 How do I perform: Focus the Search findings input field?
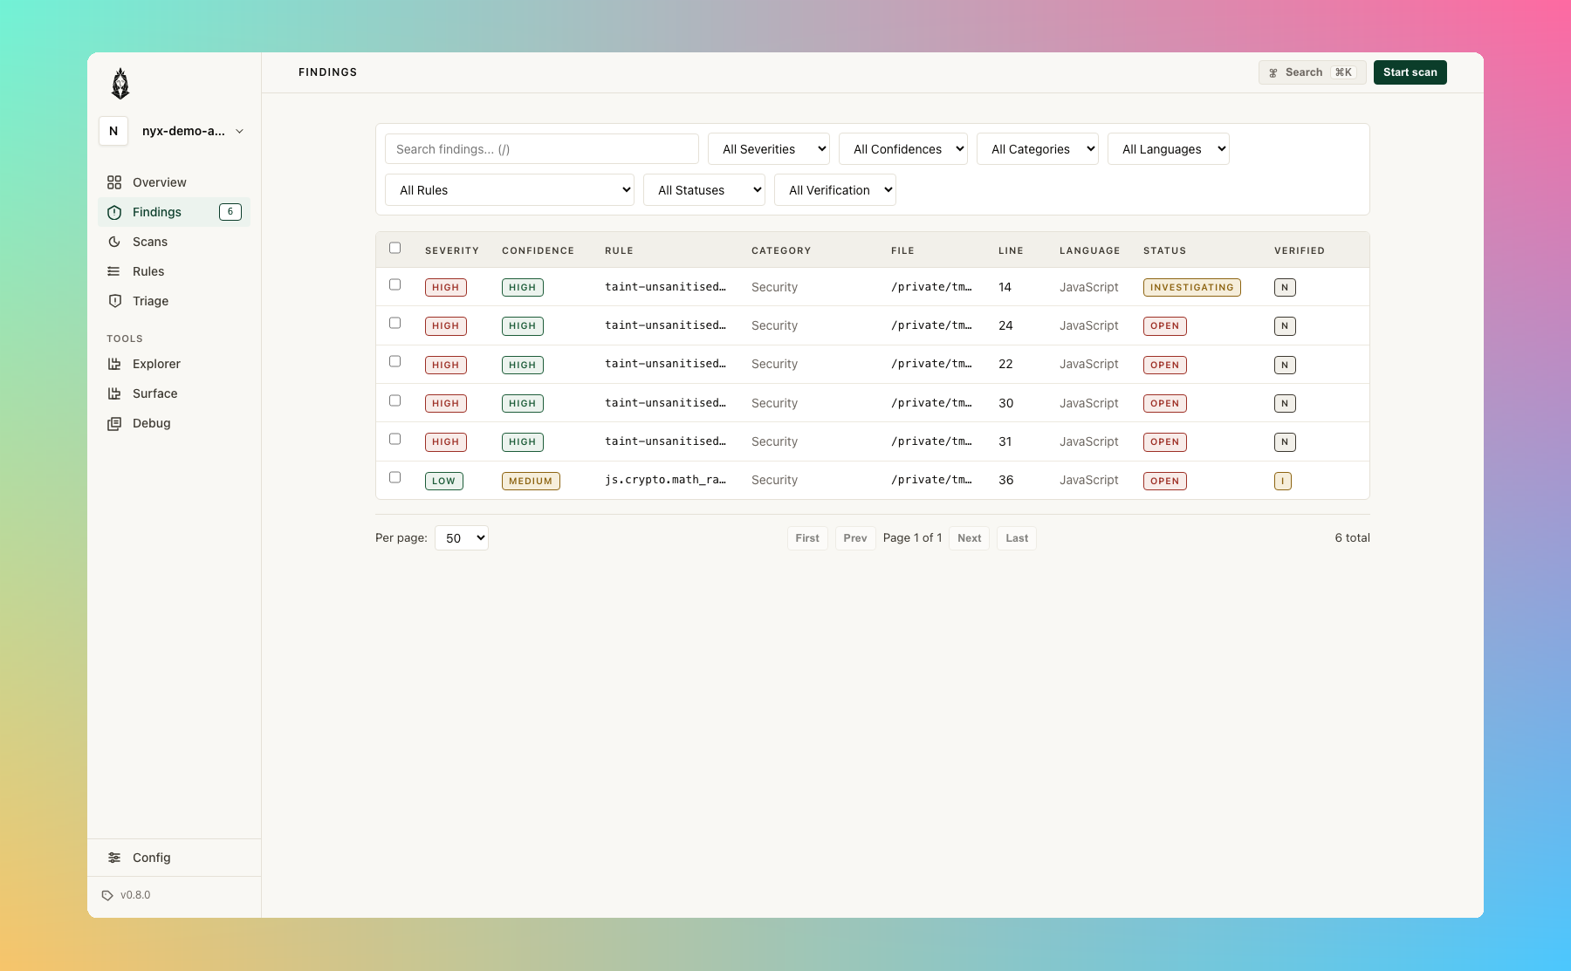(542, 149)
